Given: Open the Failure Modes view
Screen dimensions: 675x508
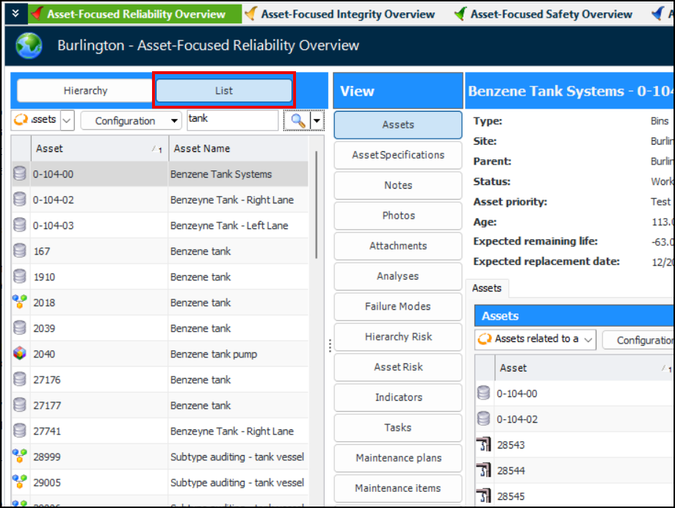Looking at the screenshot, I should click(x=397, y=306).
